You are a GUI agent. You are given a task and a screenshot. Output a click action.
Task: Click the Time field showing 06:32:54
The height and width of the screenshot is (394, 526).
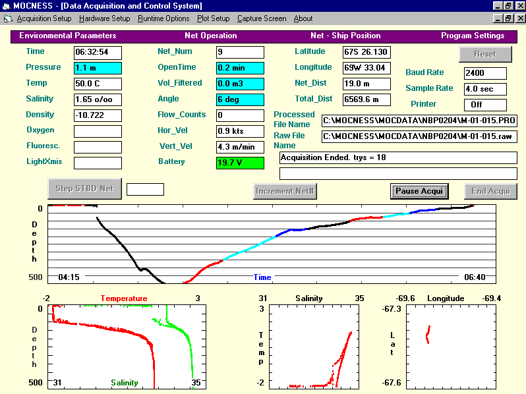coord(98,52)
